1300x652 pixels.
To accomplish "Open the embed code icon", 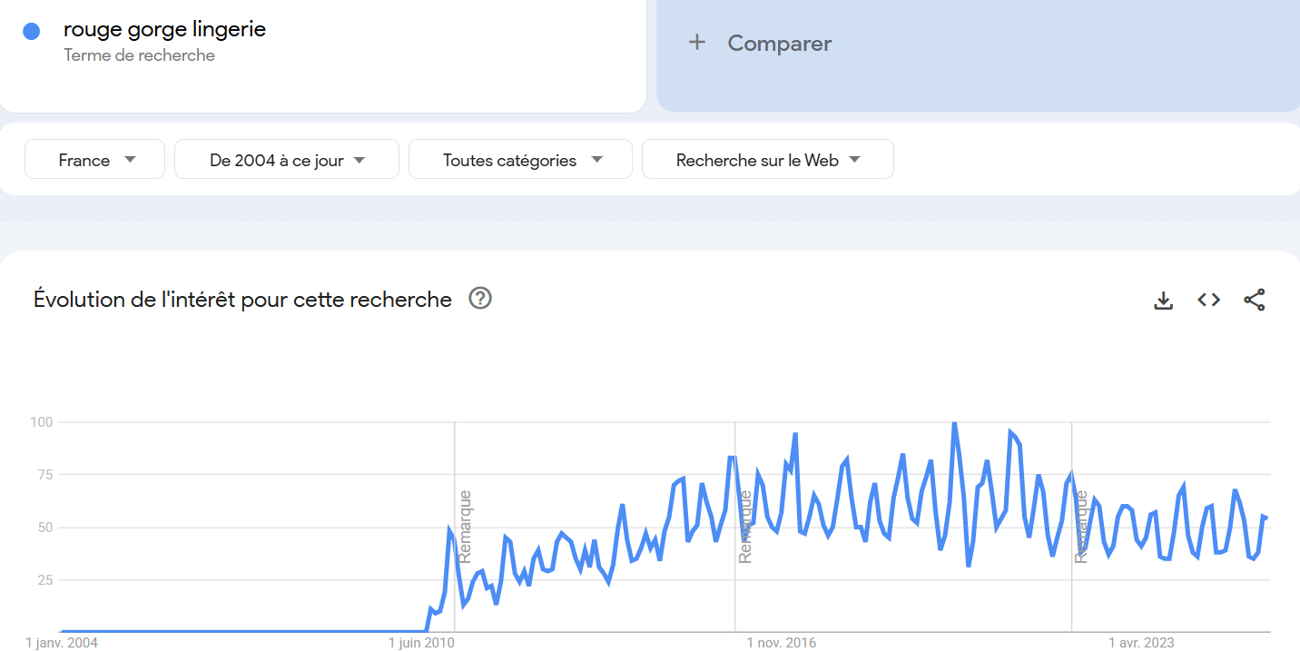I will coord(1208,300).
